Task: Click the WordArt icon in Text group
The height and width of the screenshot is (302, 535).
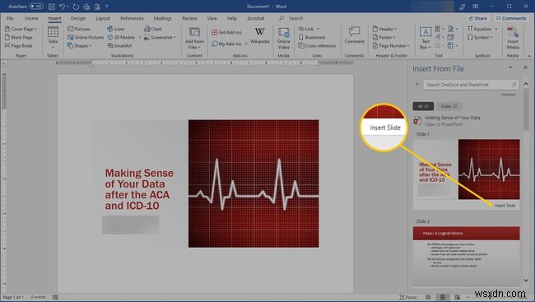Action: click(x=438, y=37)
